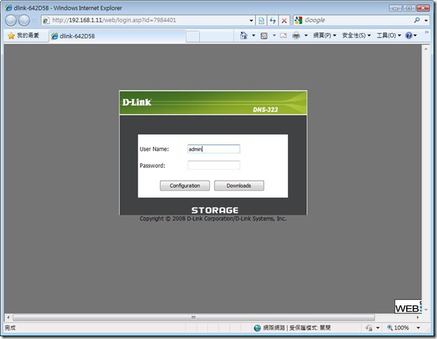Click the D-Link logo banner
This screenshot has height=339, width=437.
click(x=137, y=102)
